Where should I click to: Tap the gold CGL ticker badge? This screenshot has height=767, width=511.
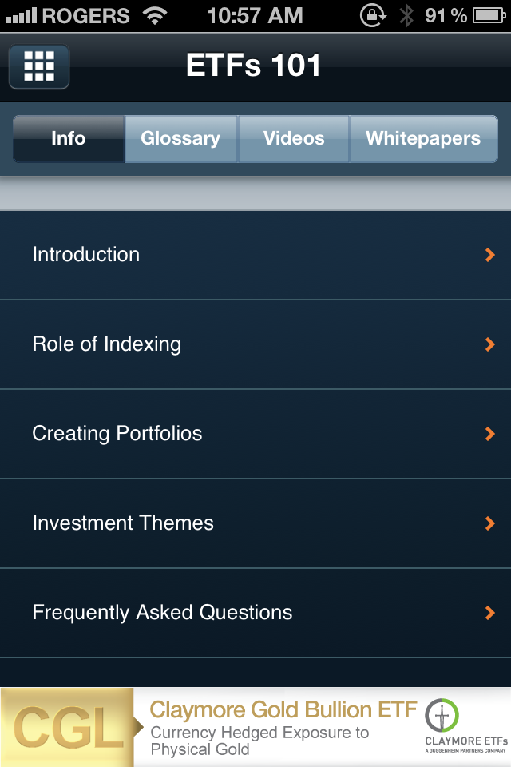click(x=68, y=727)
